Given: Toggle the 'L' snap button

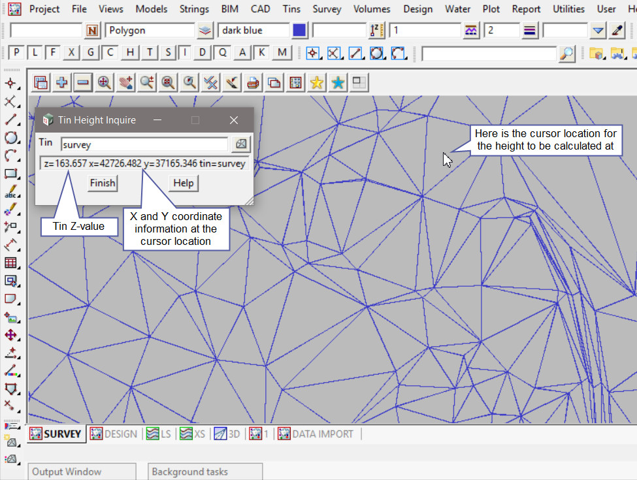Looking at the screenshot, I should (35, 53).
